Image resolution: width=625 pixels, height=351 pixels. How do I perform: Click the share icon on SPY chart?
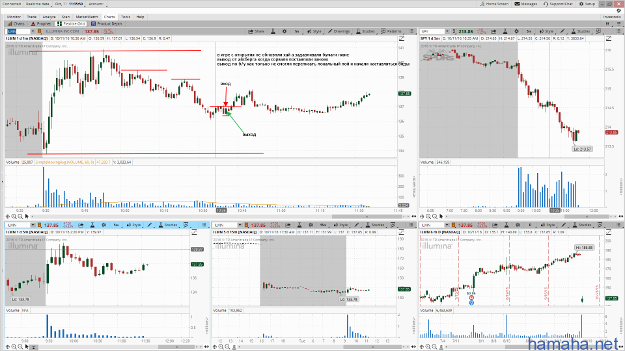pos(493,31)
